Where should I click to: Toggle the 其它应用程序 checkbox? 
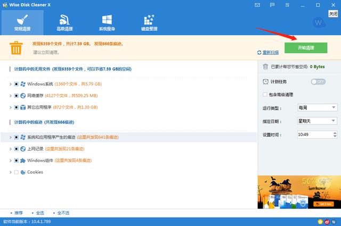pyautogui.click(x=17, y=107)
